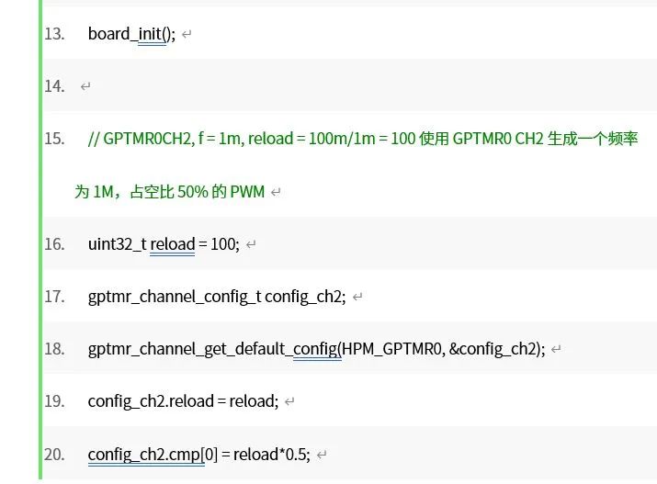Select line number 16
Image resolution: width=657 pixels, height=484 pixels.
pyautogui.click(x=54, y=244)
